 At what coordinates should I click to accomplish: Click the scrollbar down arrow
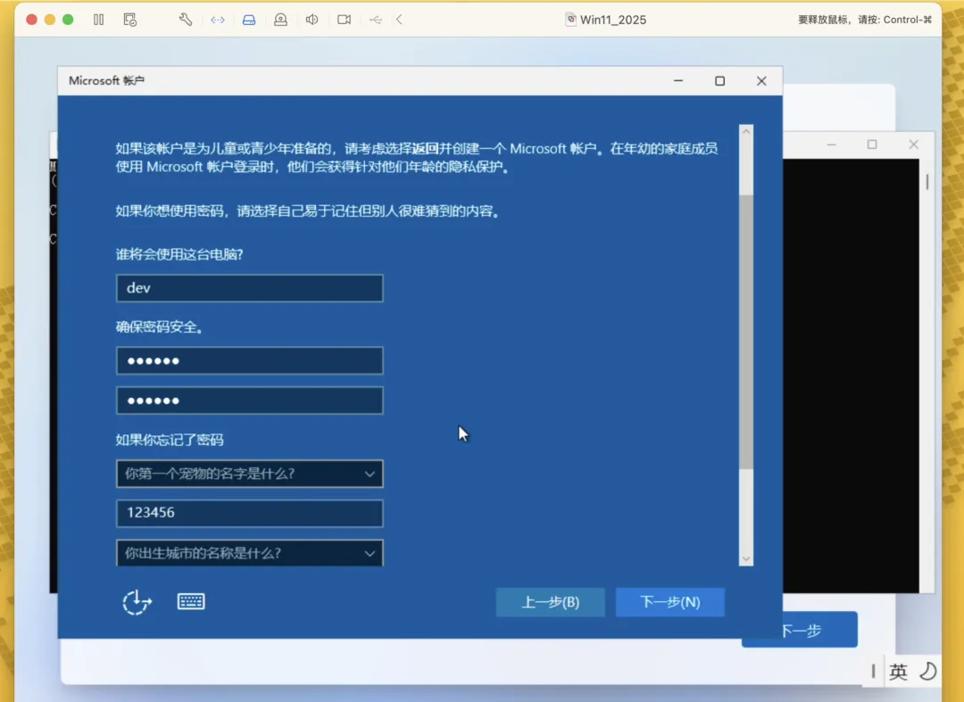pyautogui.click(x=745, y=559)
